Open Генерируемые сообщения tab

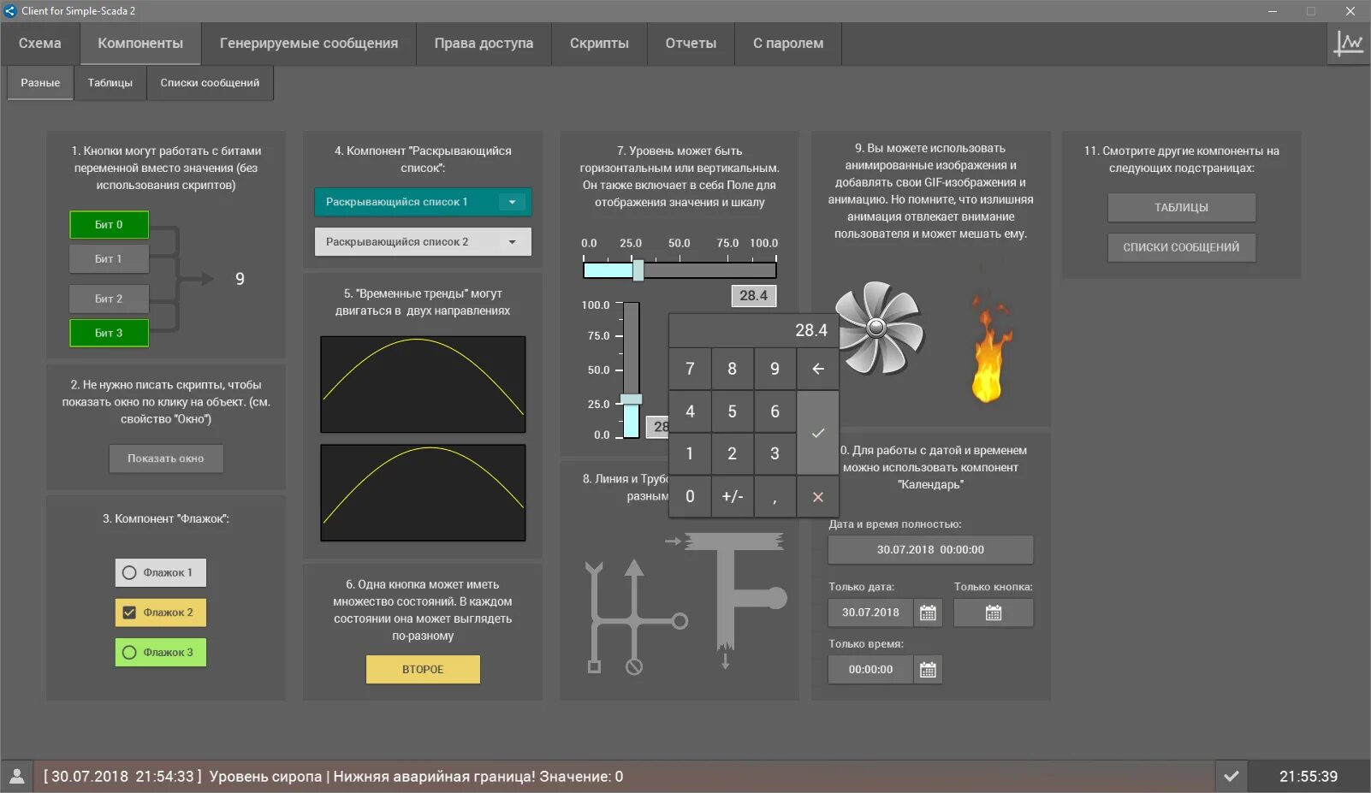pyautogui.click(x=309, y=44)
